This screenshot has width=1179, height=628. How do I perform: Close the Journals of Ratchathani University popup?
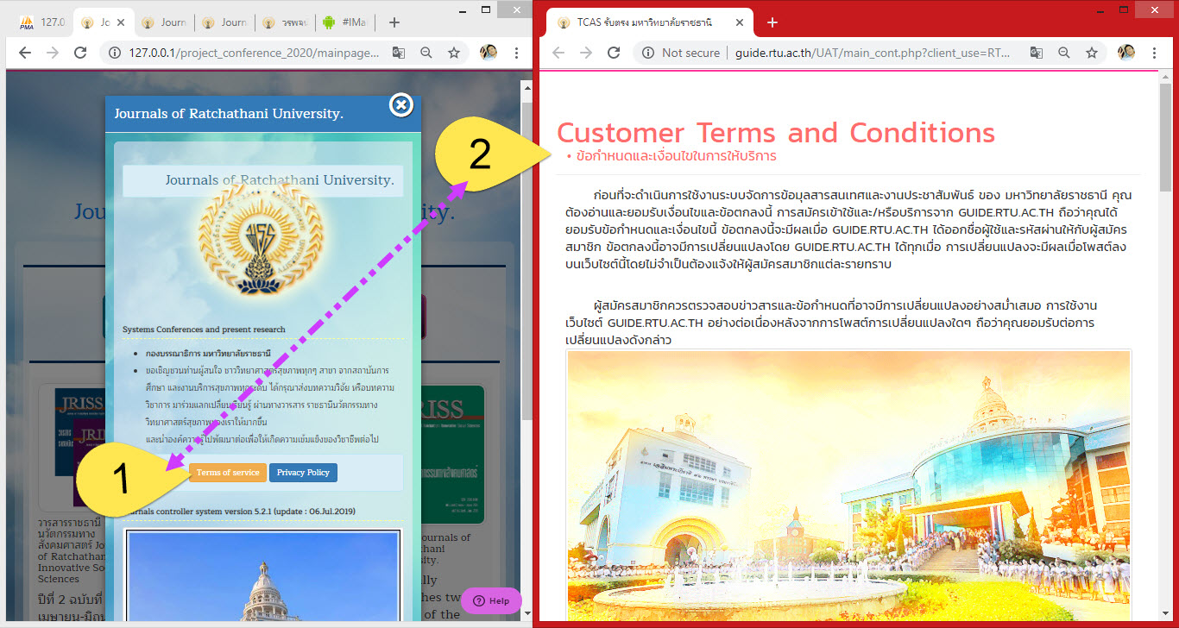pos(401,105)
